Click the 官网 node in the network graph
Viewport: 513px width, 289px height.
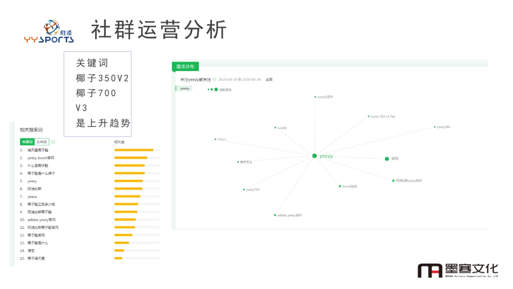pos(387,158)
